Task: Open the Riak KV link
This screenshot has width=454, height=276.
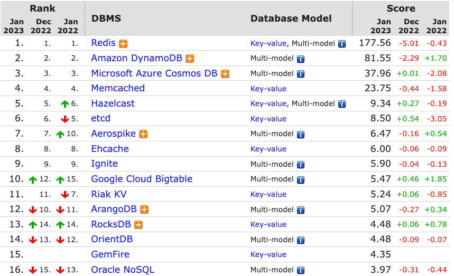Action: pyautogui.click(x=109, y=194)
